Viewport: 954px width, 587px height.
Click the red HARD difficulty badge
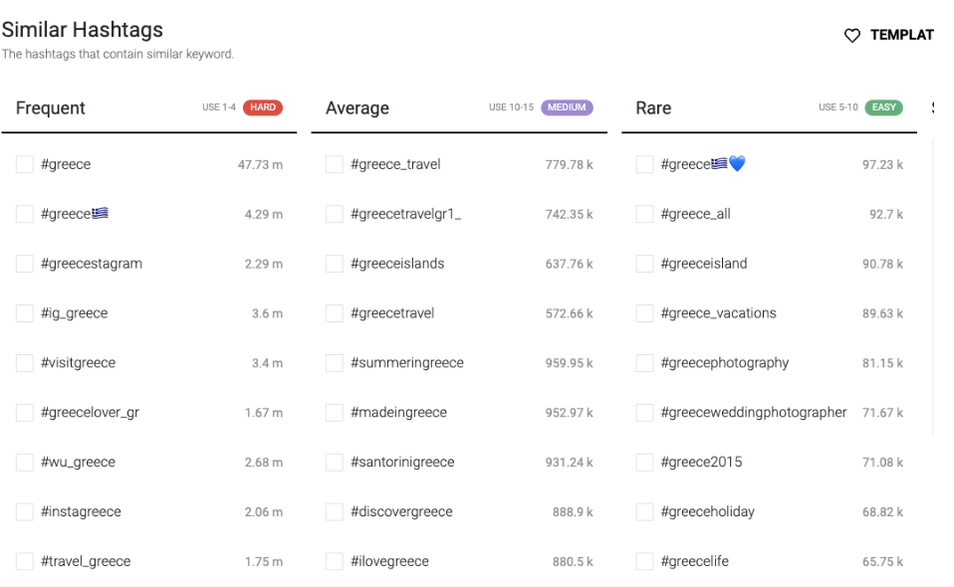[263, 107]
